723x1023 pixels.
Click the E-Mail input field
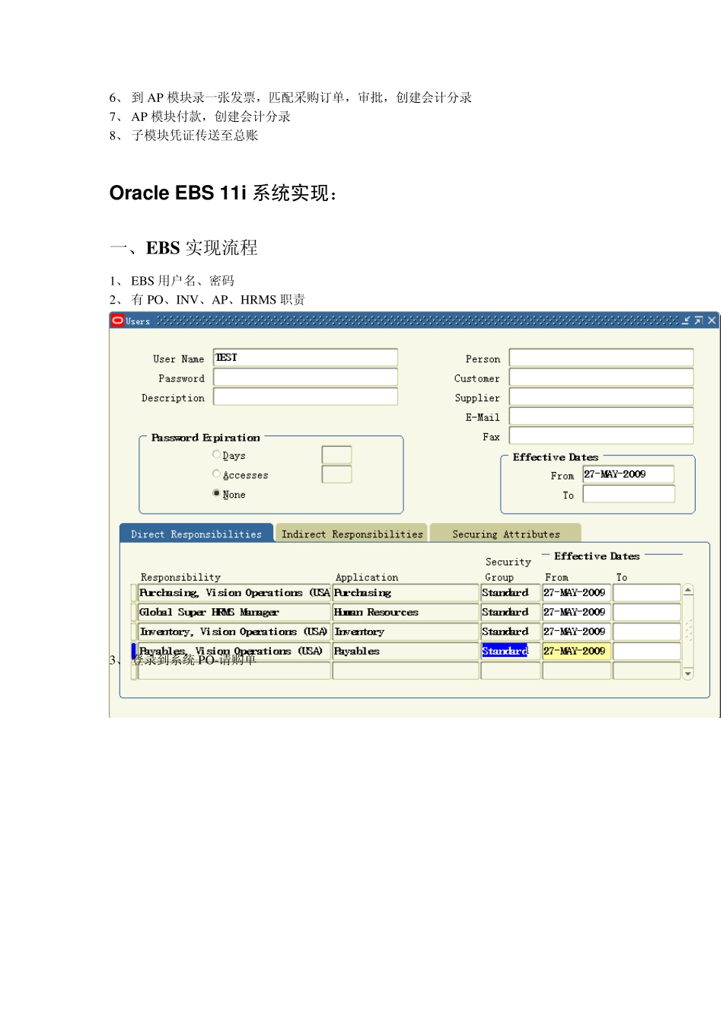coord(601,416)
